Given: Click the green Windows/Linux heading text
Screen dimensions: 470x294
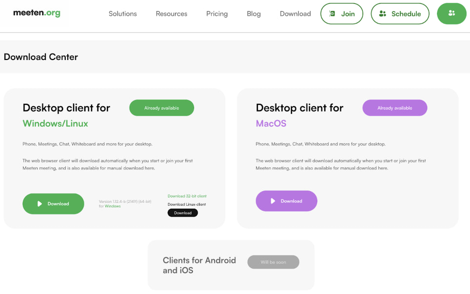Looking at the screenshot, I should click(55, 123).
